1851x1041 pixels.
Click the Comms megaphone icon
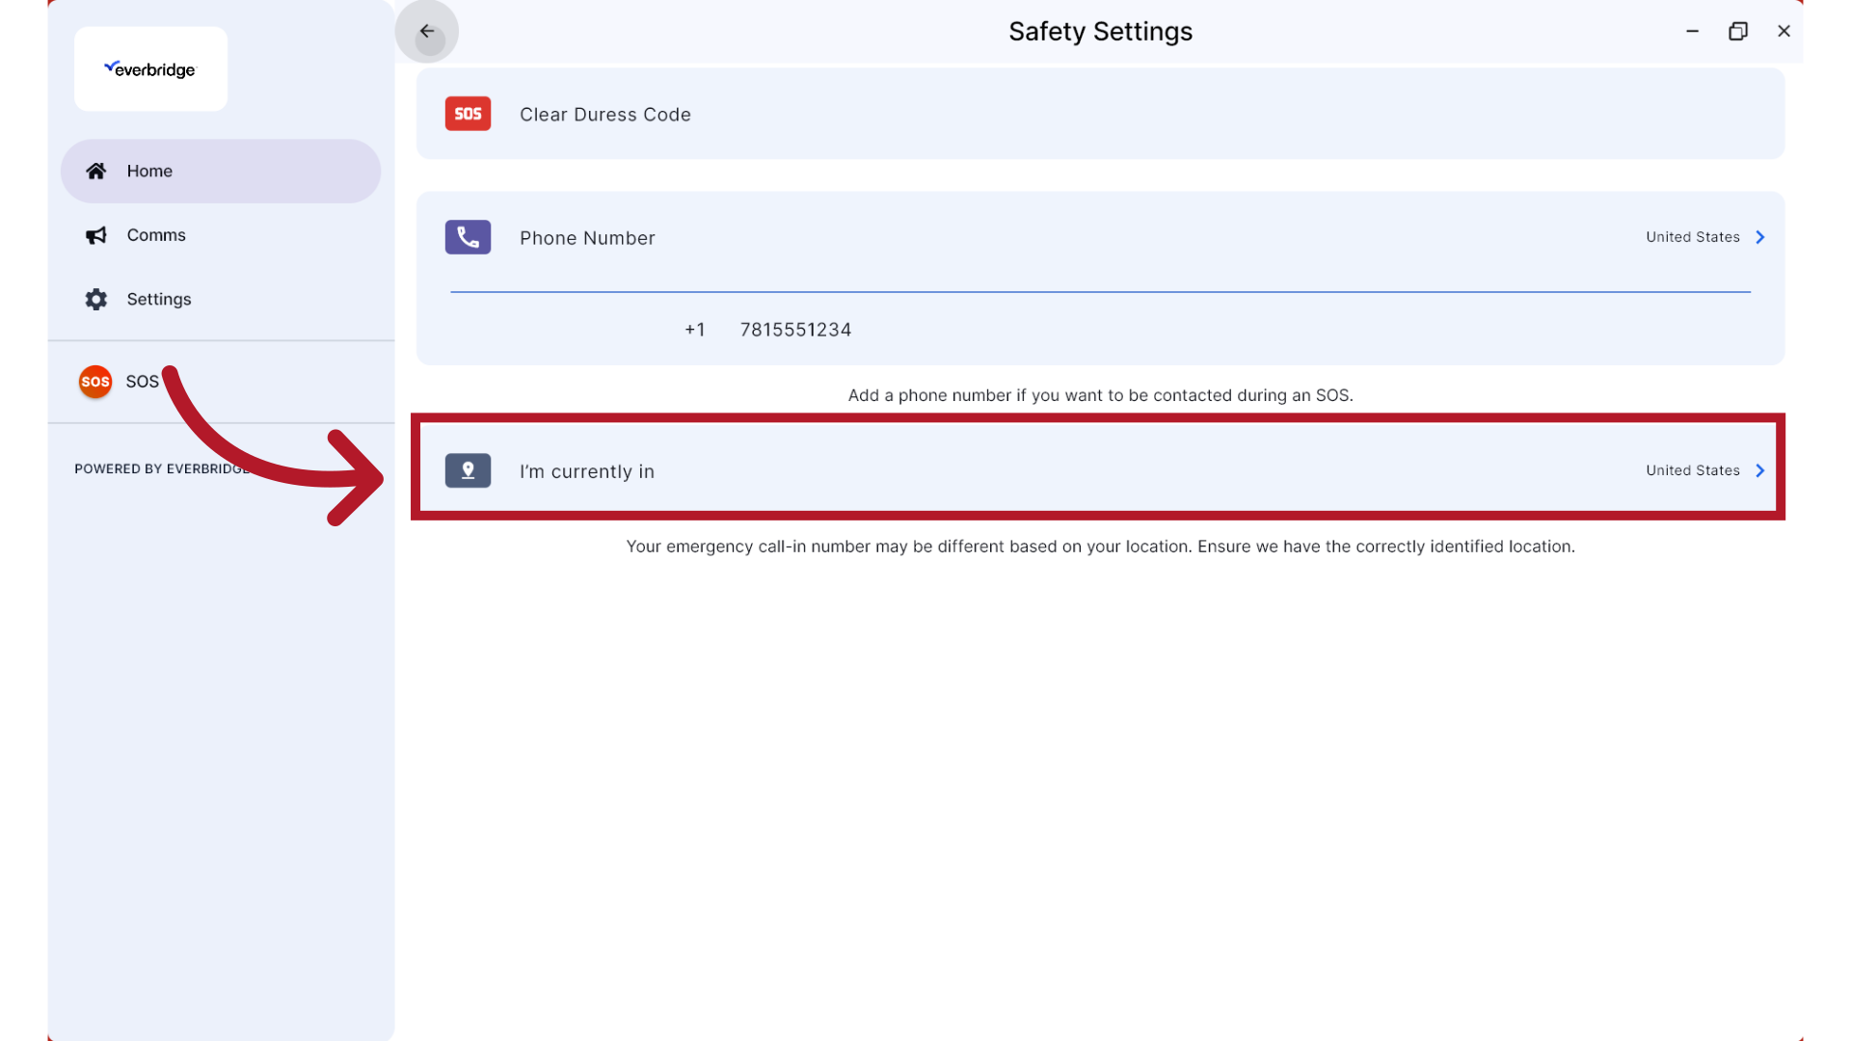point(95,235)
